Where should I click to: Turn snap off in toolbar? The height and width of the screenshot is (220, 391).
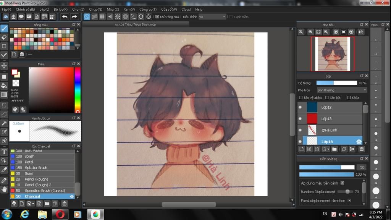87,17
